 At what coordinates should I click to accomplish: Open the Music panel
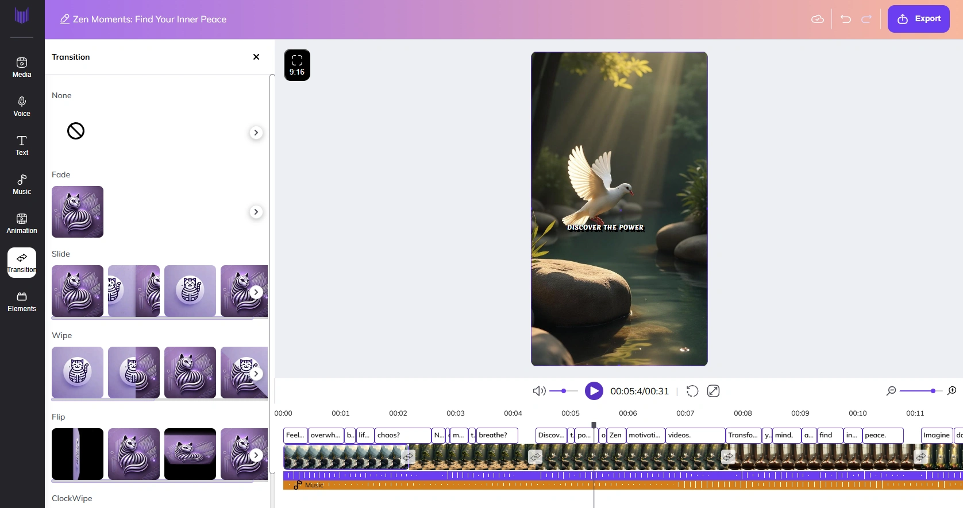pos(22,184)
